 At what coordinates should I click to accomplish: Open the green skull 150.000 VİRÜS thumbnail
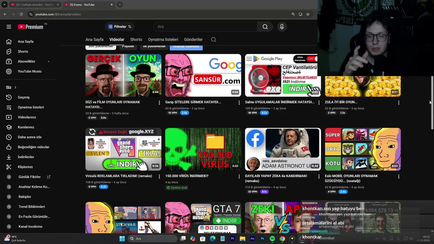[203, 149]
